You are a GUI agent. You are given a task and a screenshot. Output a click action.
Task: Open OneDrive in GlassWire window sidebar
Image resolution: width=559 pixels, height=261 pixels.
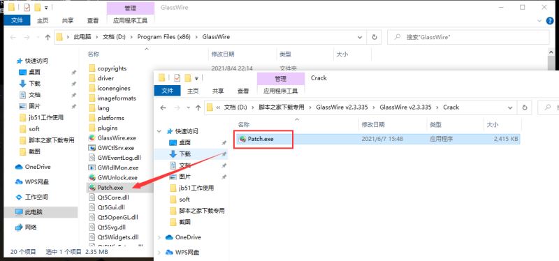(38, 167)
